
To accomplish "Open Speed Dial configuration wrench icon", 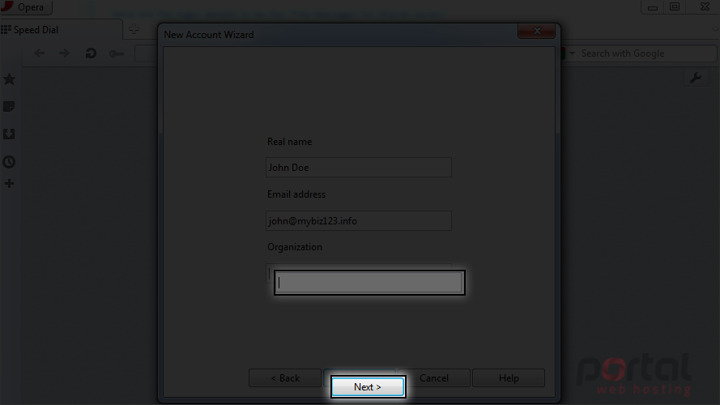I will coord(697,78).
